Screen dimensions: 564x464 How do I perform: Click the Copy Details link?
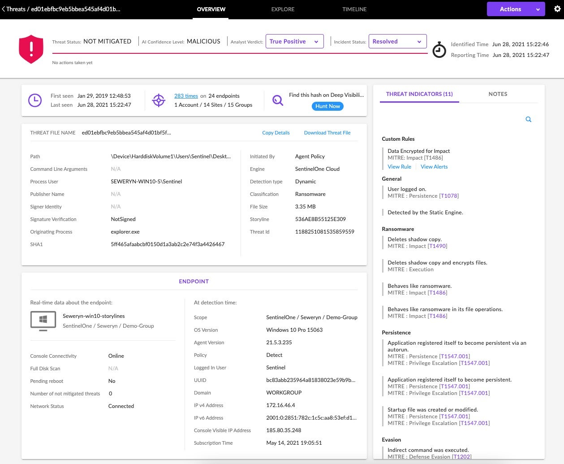click(276, 133)
